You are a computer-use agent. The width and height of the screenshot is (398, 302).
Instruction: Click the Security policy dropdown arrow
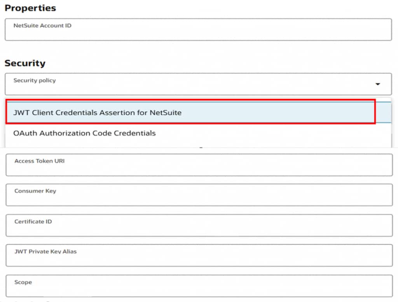377,84
